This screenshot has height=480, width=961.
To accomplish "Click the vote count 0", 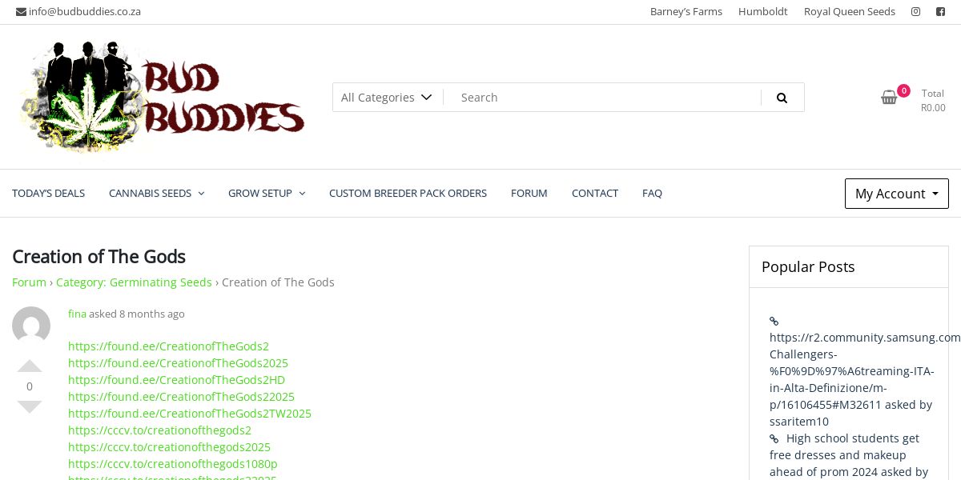I will [x=30, y=386].
